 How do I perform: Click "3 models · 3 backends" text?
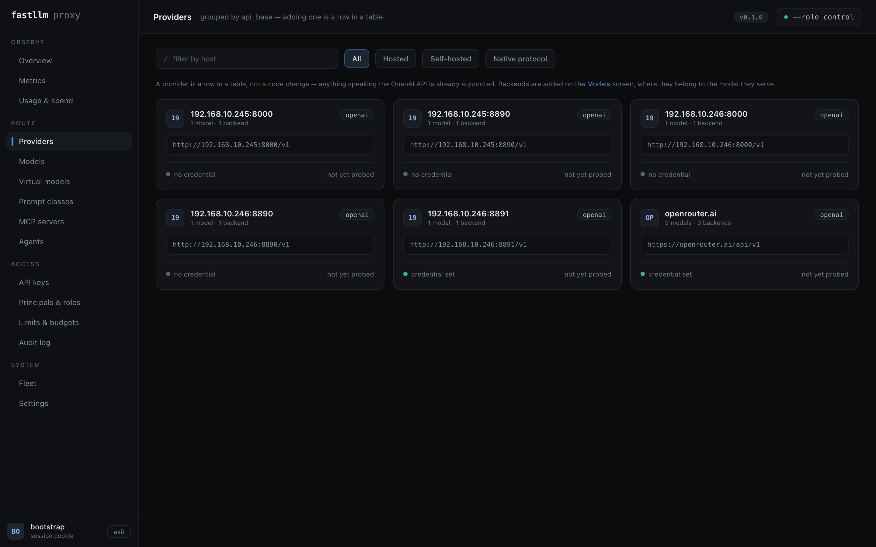pos(697,223)
